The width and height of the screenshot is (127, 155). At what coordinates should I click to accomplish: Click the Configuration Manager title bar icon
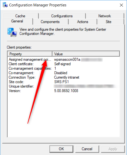(5, 5)
